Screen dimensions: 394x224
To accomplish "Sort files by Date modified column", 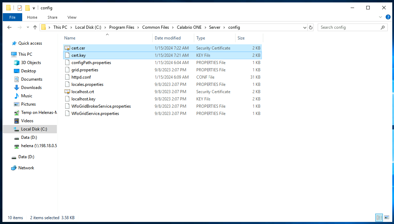I will pos(168,38).
